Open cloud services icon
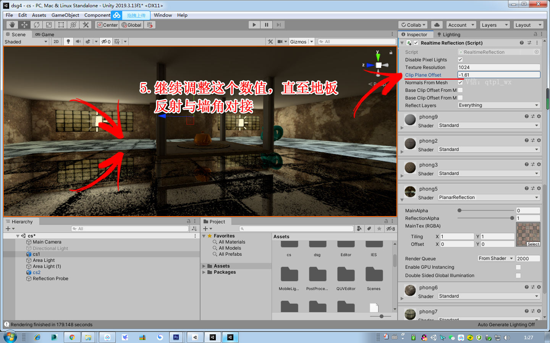 tap(437, 25)
